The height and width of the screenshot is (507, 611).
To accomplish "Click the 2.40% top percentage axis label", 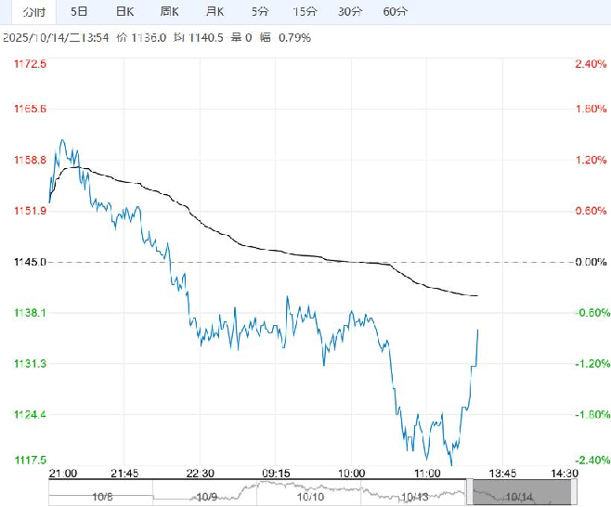I will (591, 64).
